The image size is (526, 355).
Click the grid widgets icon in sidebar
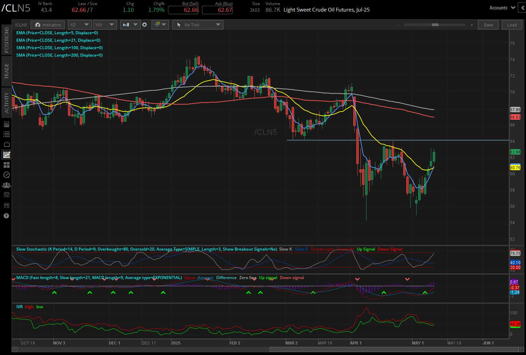click(x=6, y=165)
